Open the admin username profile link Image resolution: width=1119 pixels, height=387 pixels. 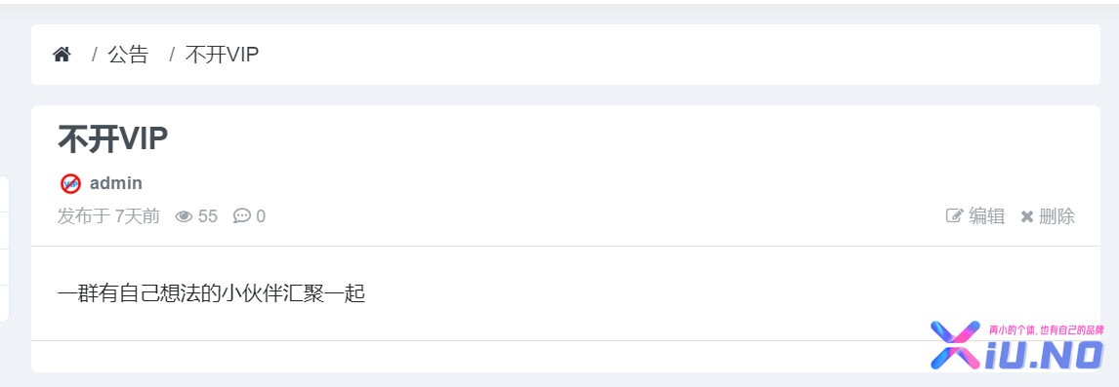pyautogui.click(x=115, y=183)
